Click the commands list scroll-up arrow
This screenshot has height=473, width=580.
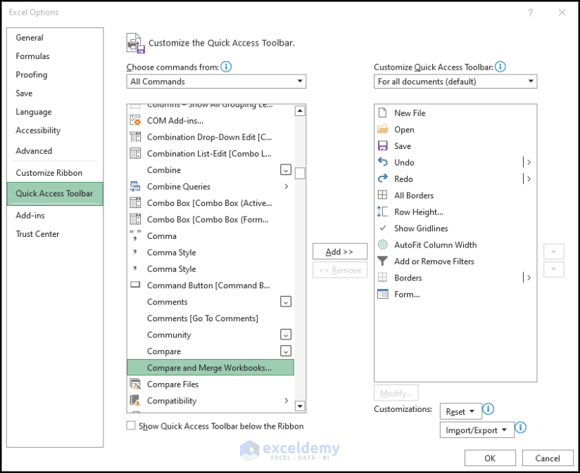point(300,110)
